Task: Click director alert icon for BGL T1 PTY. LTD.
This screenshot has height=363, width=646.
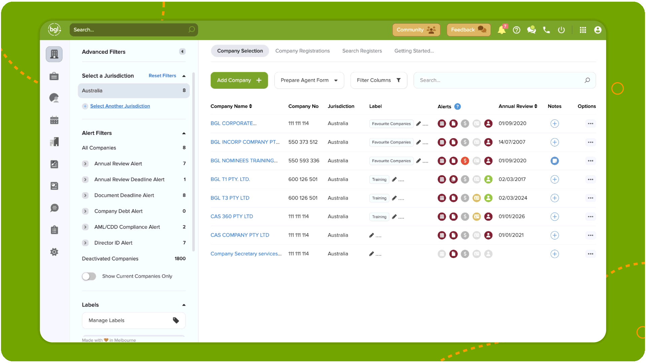Action: point(488,179)
